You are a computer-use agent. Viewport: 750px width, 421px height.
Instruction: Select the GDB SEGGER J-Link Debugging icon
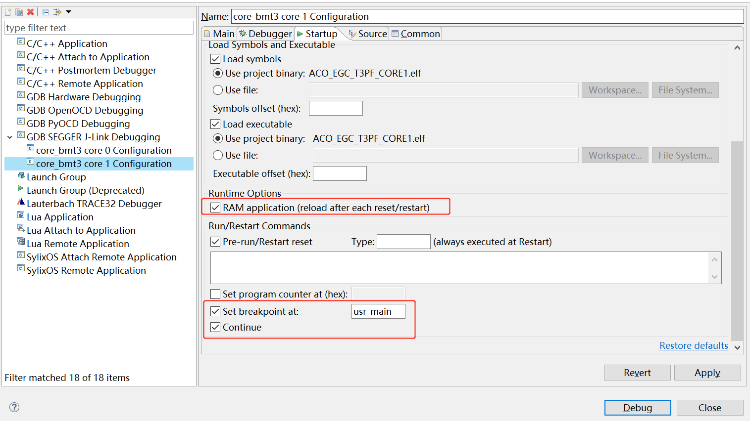tap(21, 134)
